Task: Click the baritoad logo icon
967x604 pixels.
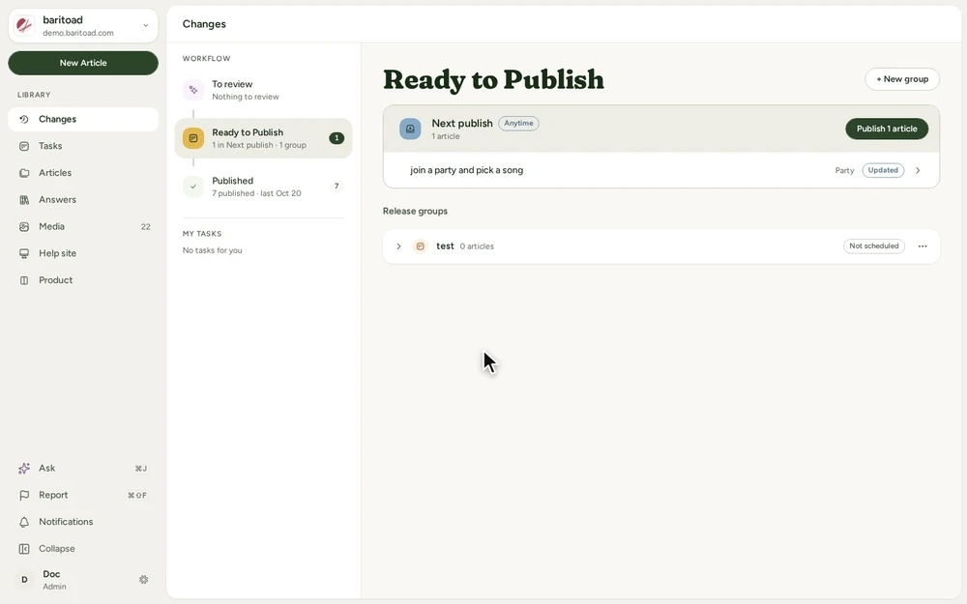Action: 25,26
